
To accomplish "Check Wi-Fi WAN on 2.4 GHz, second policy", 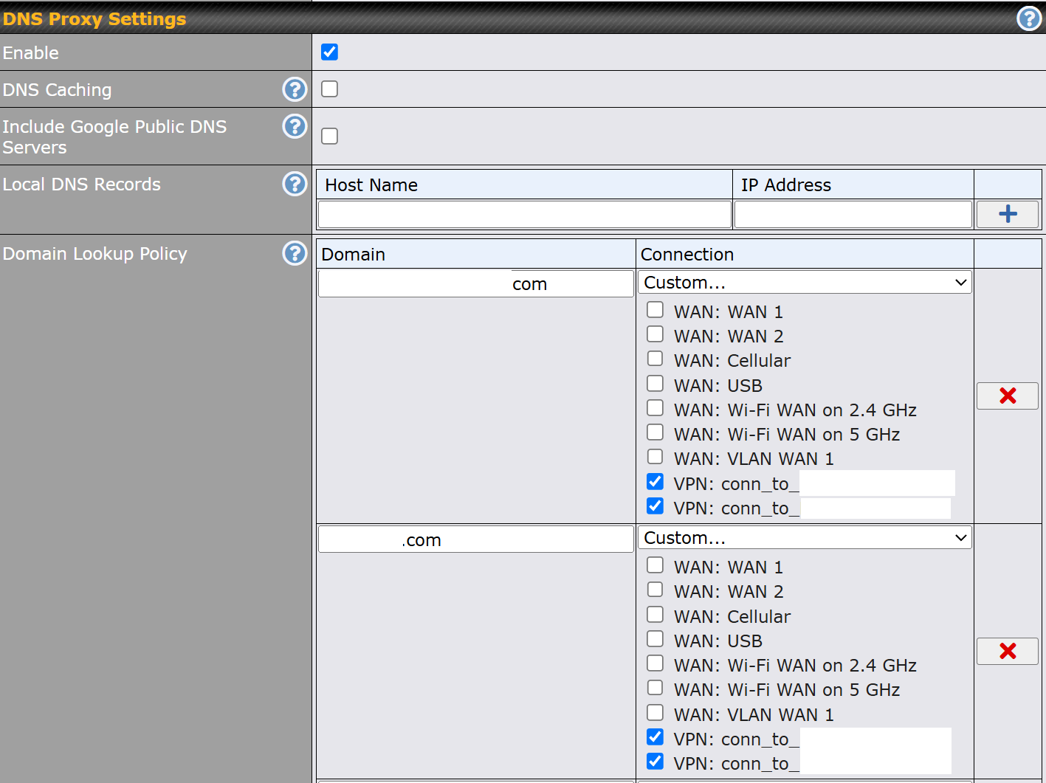I will (x=655, y=663).
